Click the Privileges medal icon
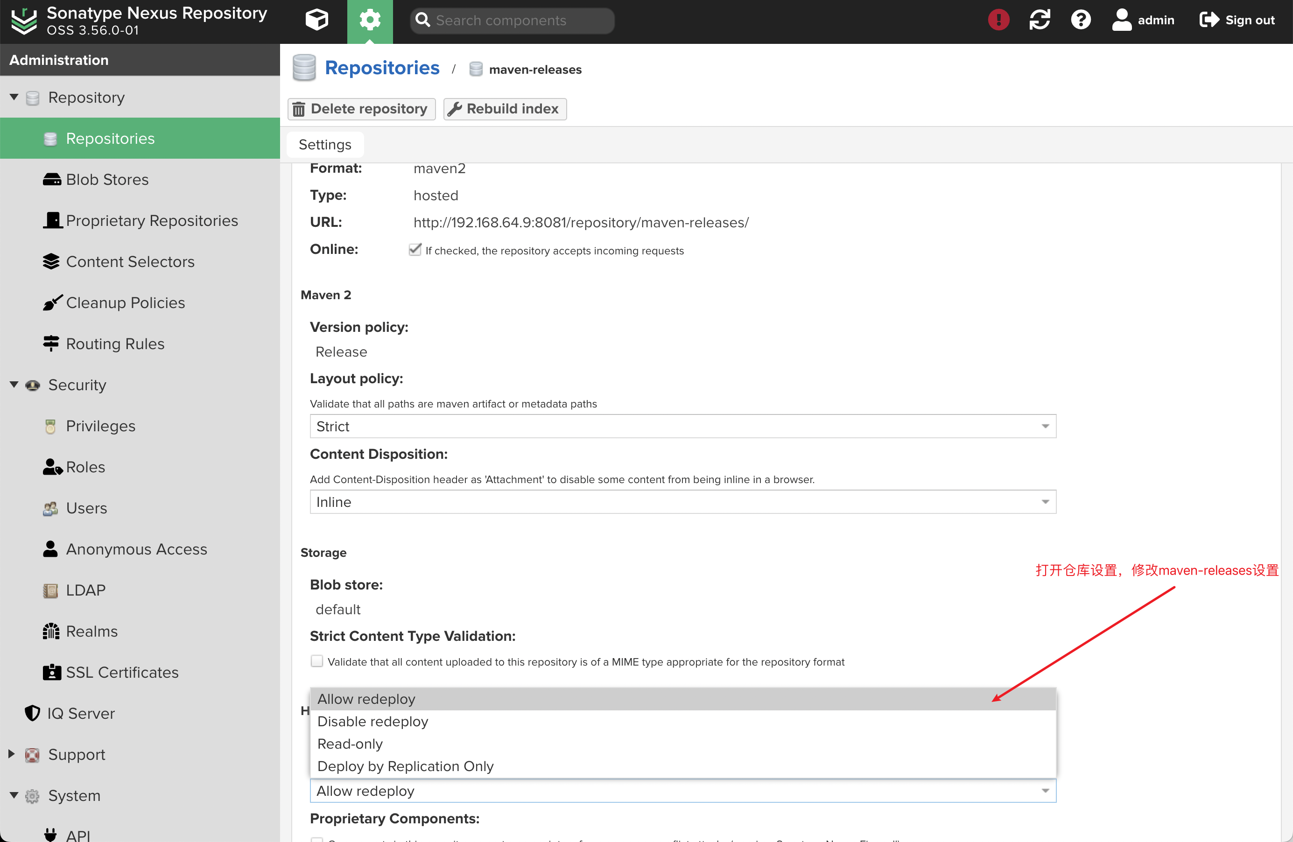 pyautogui.click(x=50, y=426)
